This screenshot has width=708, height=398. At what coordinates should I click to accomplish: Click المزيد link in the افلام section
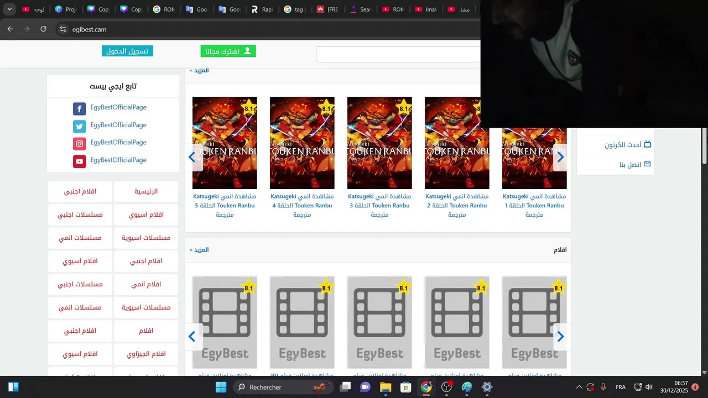(199, 250)
